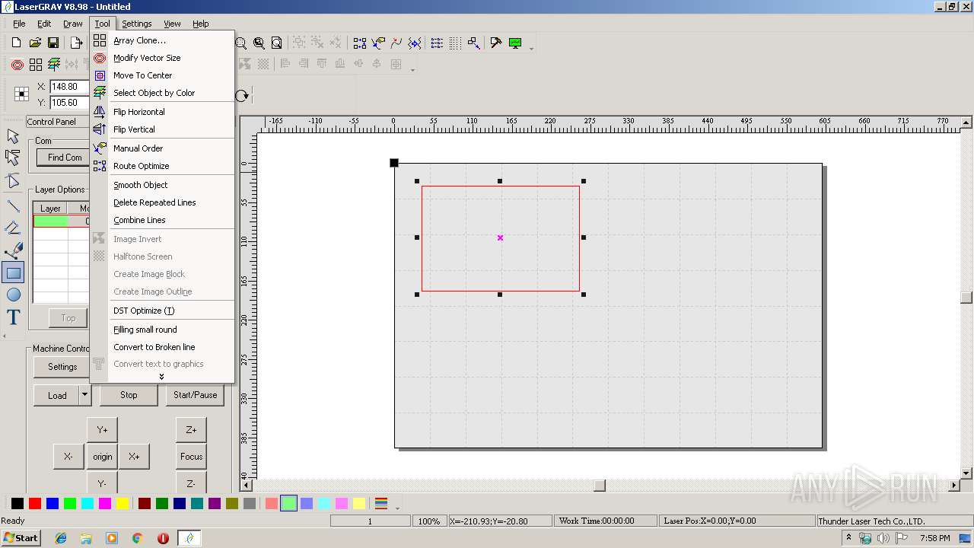Click the origin jog button
This screenshot has height=548, width=974.
pyautogui.click(x=102, y=457)
